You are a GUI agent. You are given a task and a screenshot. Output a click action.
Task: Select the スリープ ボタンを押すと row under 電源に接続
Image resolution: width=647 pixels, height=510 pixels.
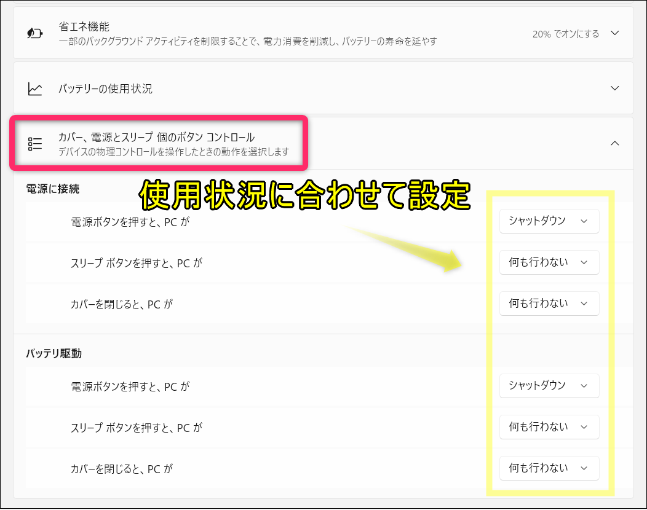[x=137, y=262]
